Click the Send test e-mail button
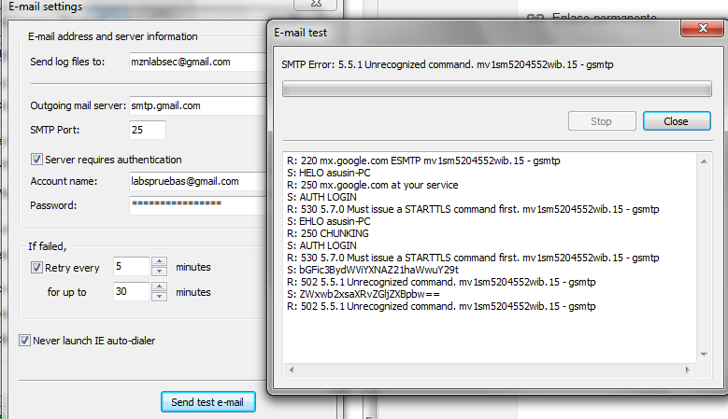Image resolution: width=728 pixels, height=419 pixels. coord(207,402)
